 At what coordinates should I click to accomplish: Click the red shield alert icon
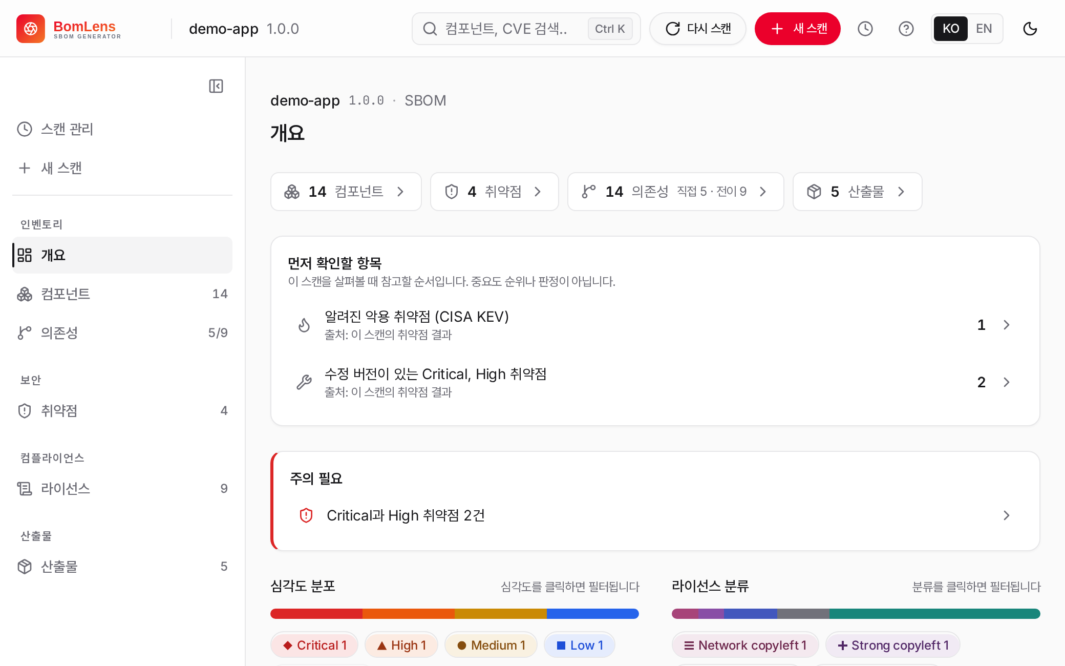pyautogui.click(x=306, y=515)
